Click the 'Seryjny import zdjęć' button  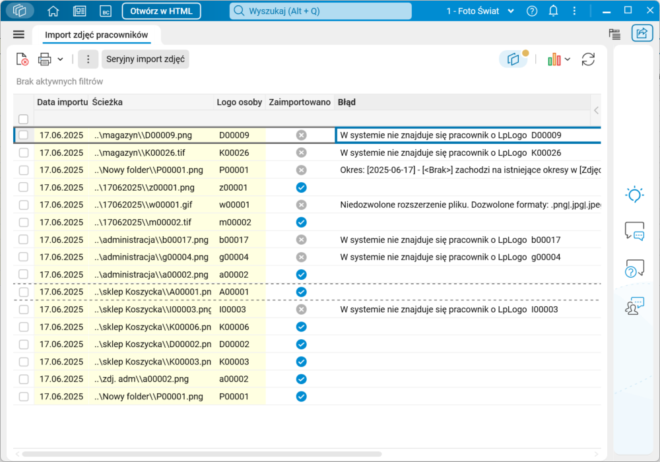145,59
